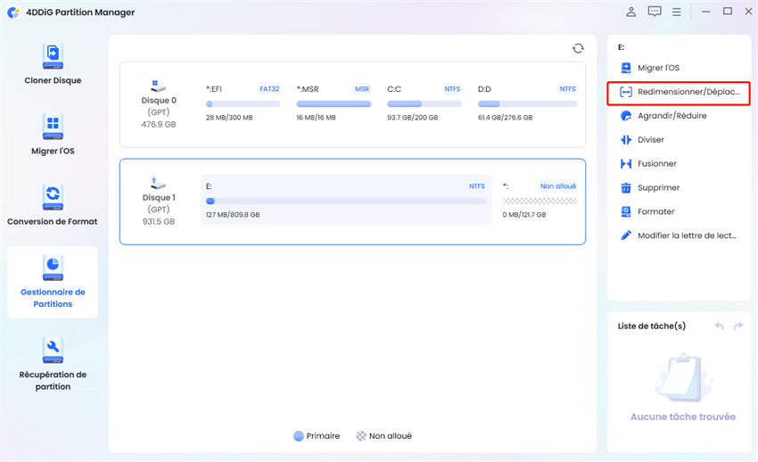Click NTFS tag of D:D partition

tap(567, 89)
